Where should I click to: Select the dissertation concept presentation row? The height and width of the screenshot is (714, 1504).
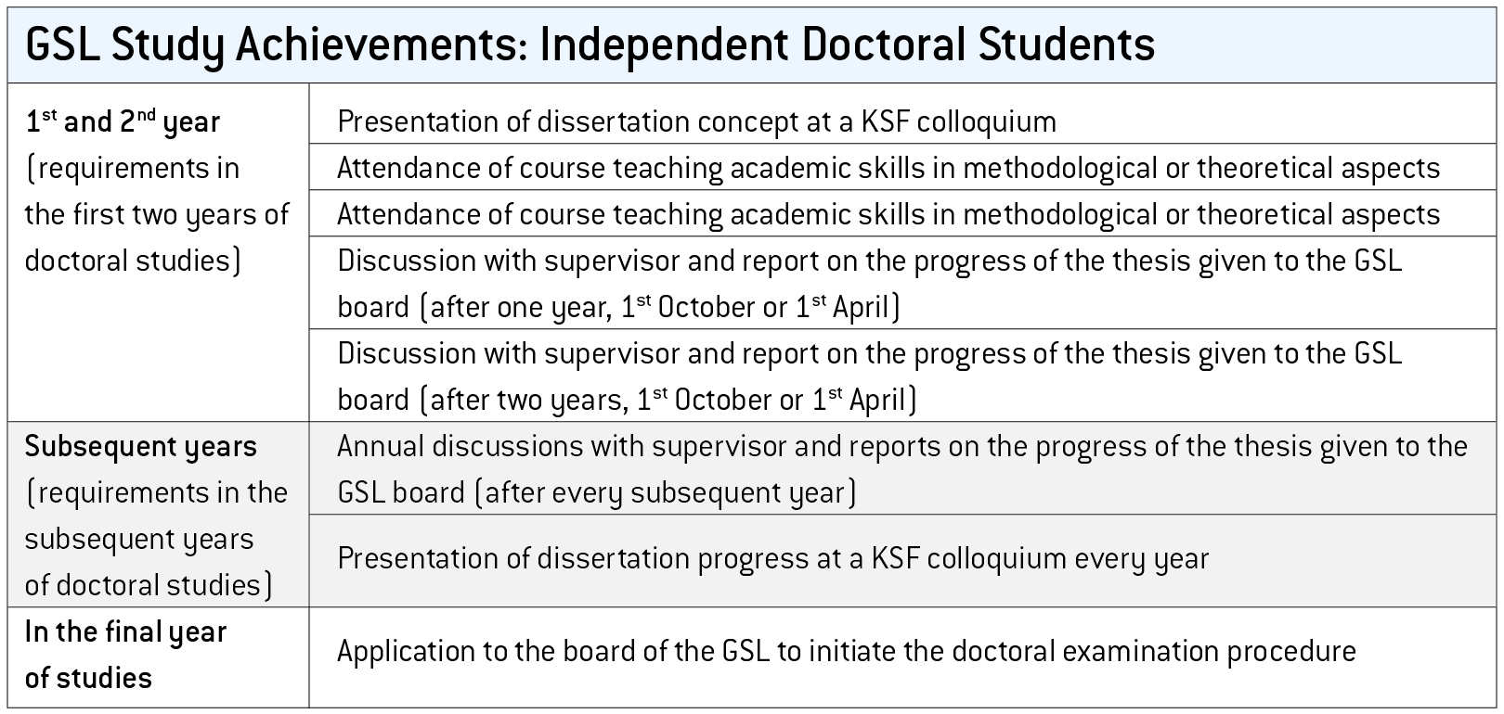coord(696,121)
